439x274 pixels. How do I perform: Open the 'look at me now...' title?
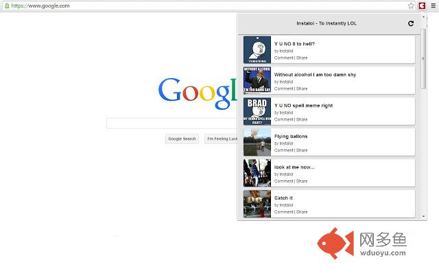[294, 167]
